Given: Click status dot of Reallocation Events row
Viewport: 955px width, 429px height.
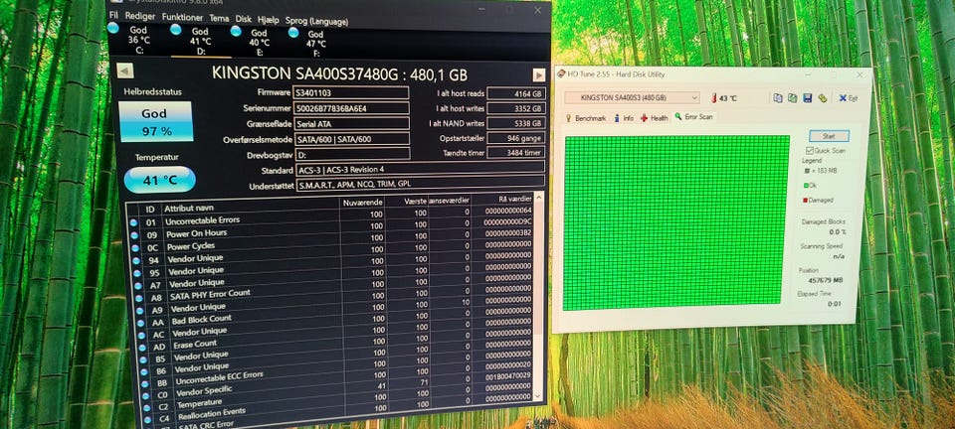Looking at the screenshot, I should 148,419.
